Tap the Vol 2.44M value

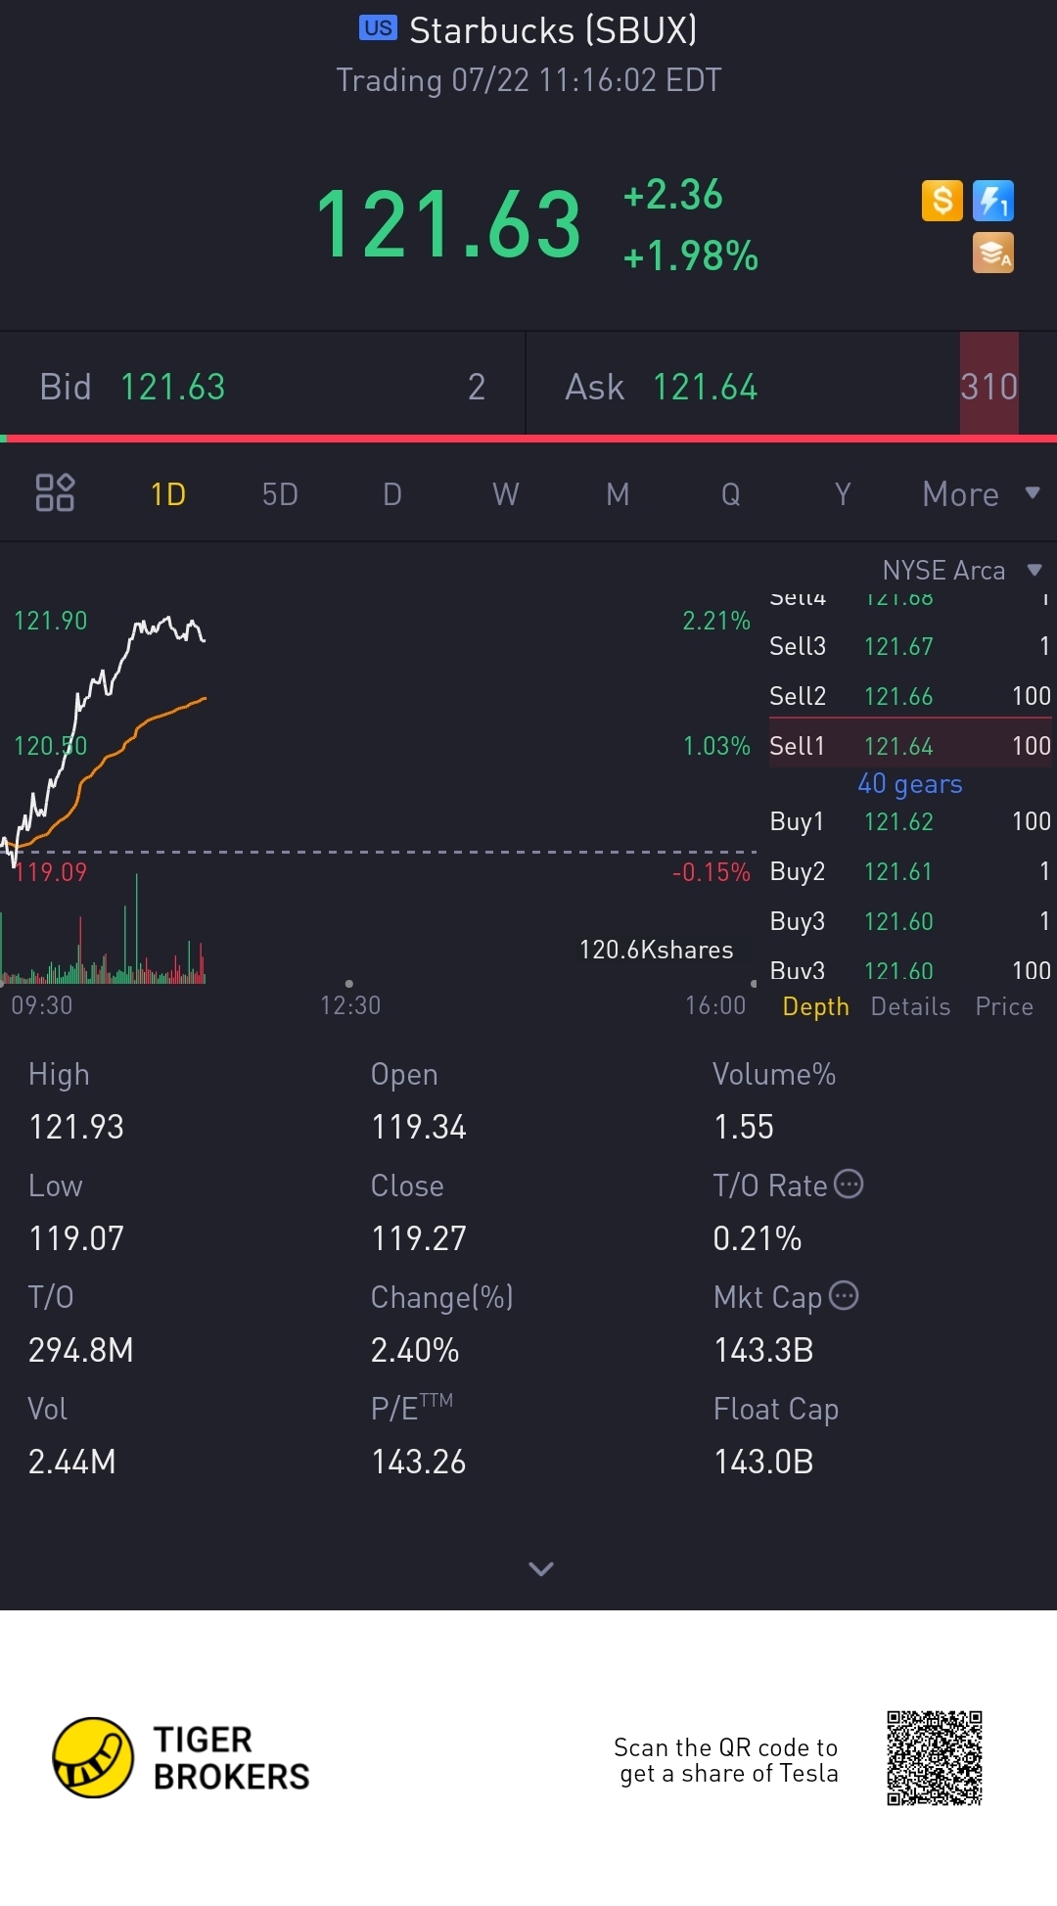[71, 1462]
